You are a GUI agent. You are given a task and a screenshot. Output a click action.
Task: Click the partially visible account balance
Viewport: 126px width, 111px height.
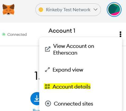pos(37,76)
